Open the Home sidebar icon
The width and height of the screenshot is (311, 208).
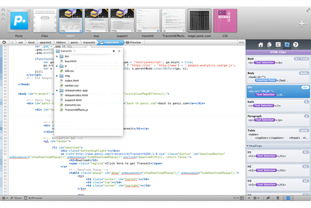(261, 45)
